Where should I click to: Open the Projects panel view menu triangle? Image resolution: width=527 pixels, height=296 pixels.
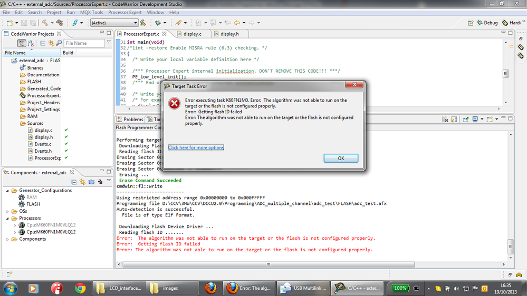[x=109, y=42]
